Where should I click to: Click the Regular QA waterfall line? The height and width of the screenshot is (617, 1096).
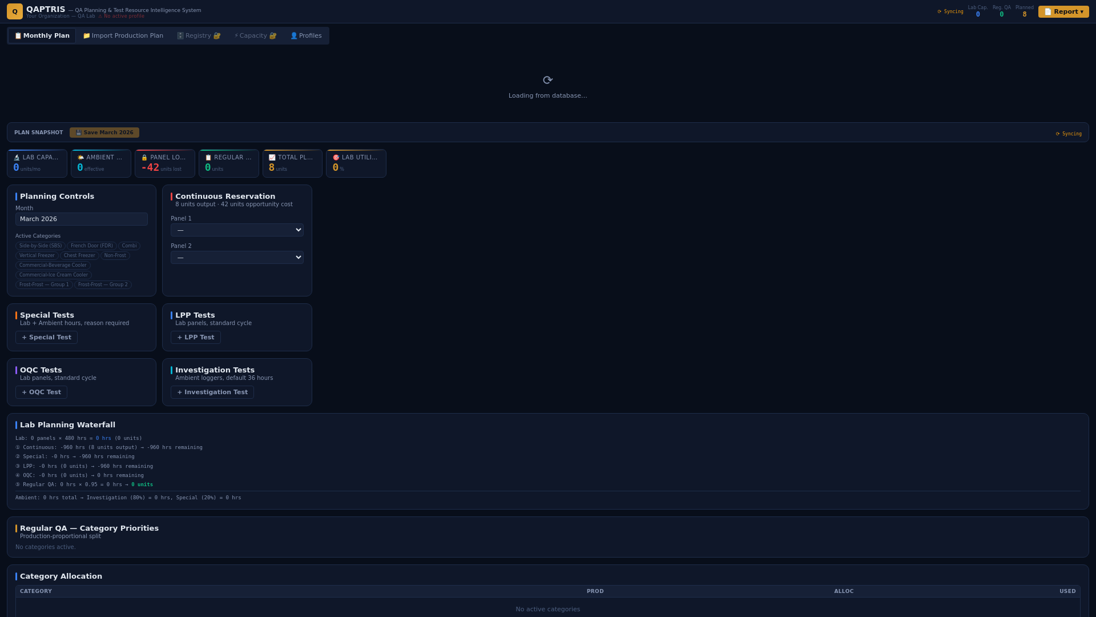[84, 485]
